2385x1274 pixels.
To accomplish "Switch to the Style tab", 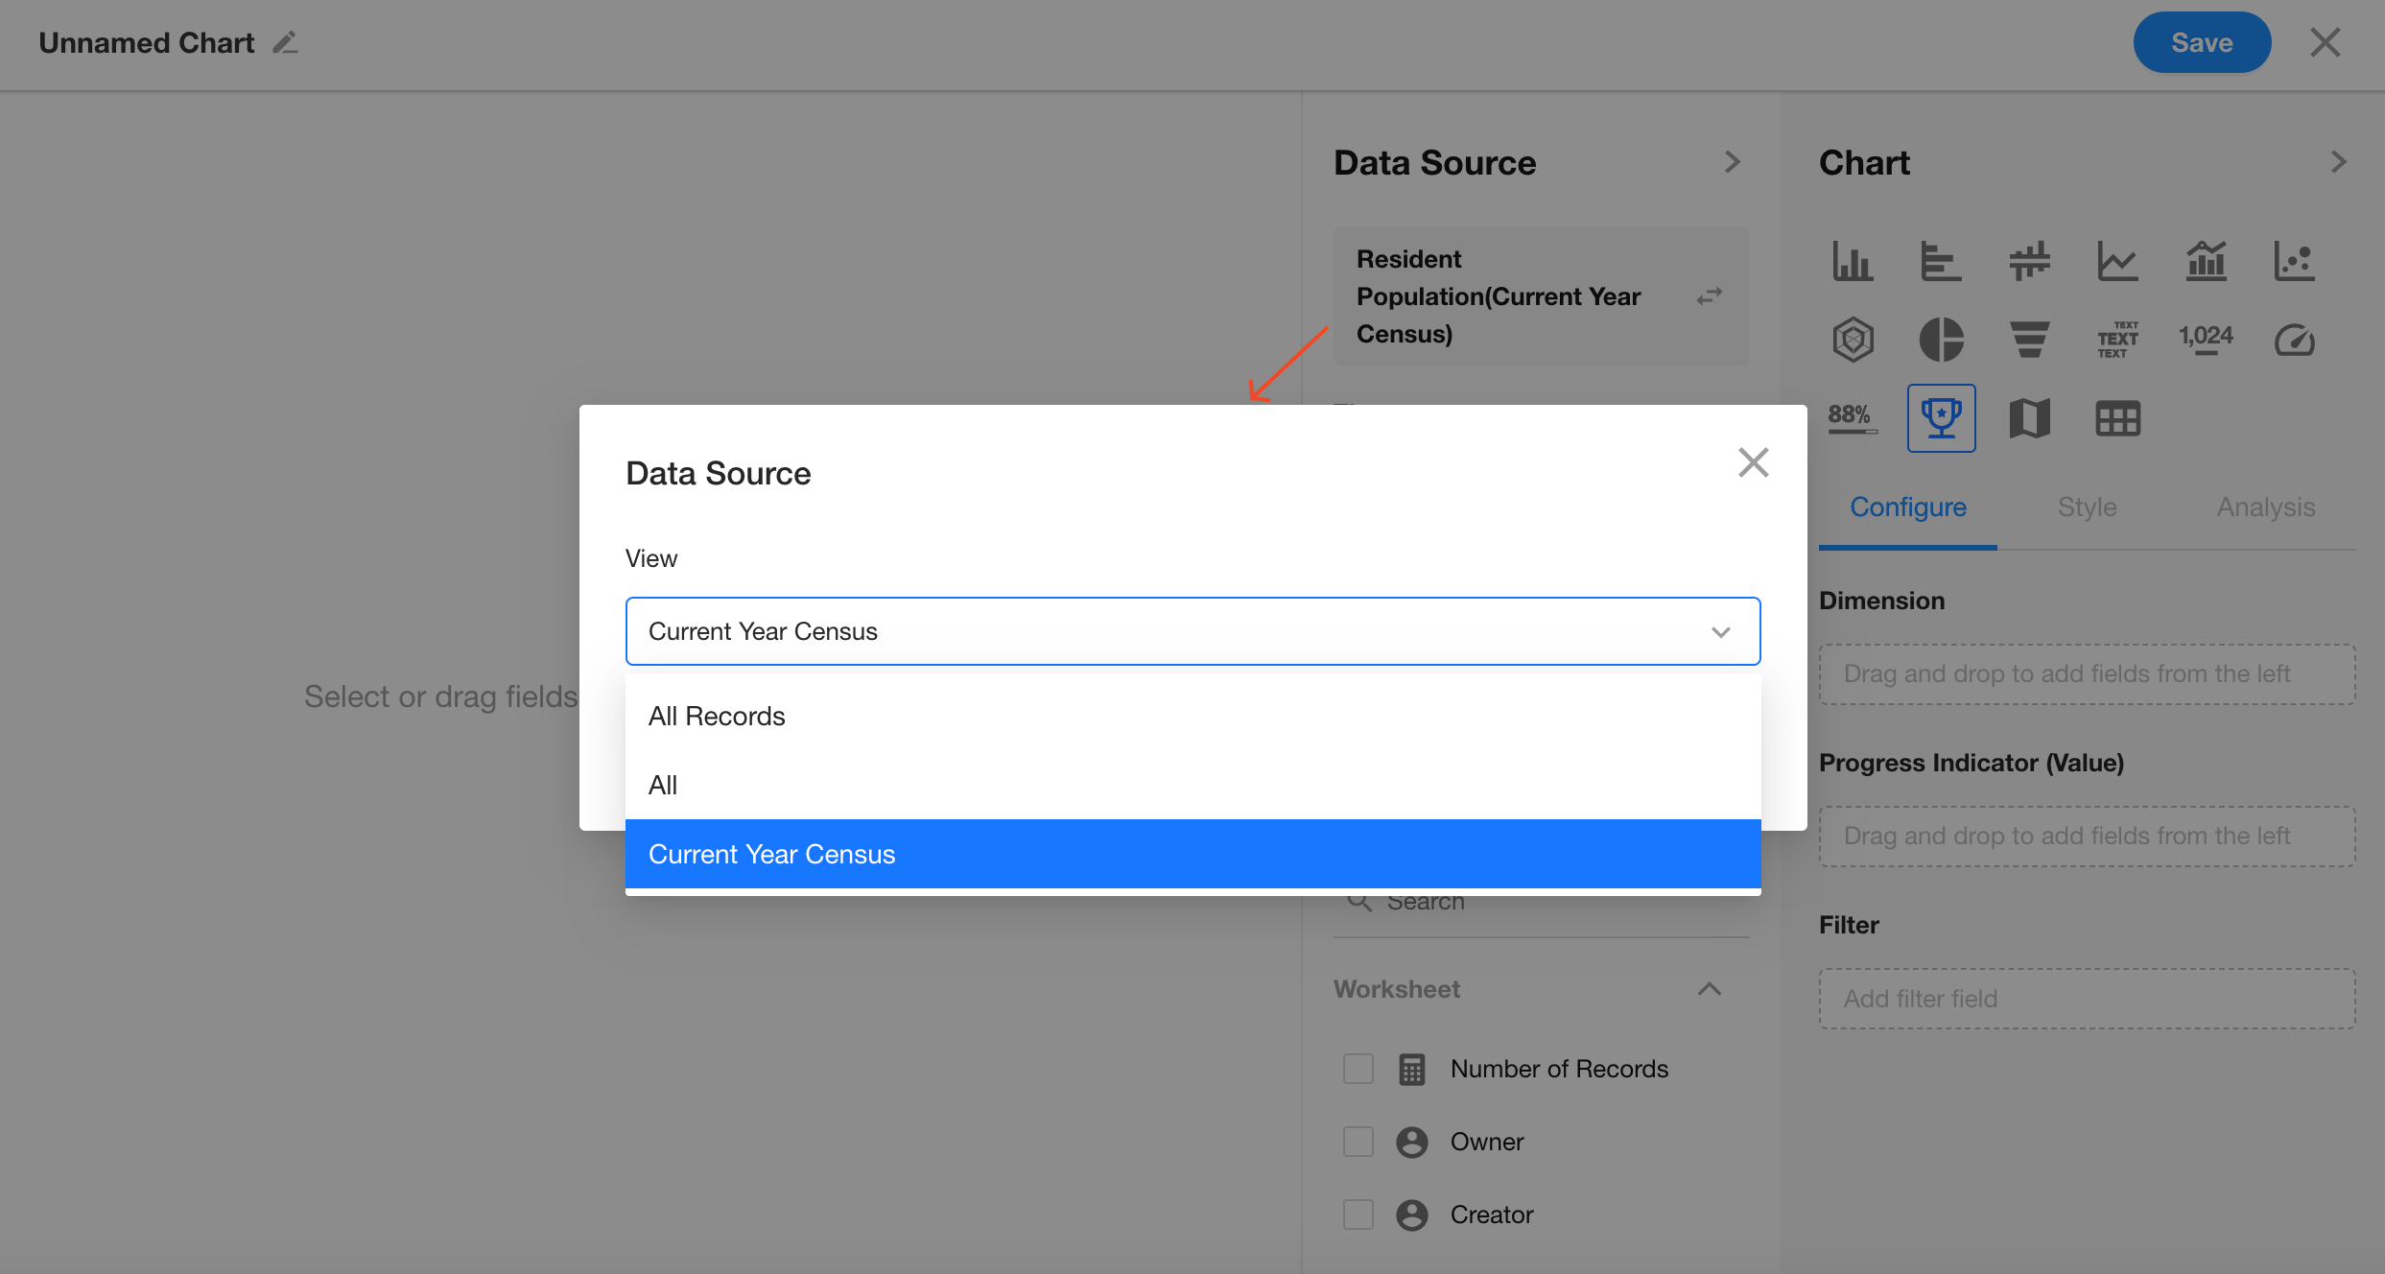I will pos(2087,507).
